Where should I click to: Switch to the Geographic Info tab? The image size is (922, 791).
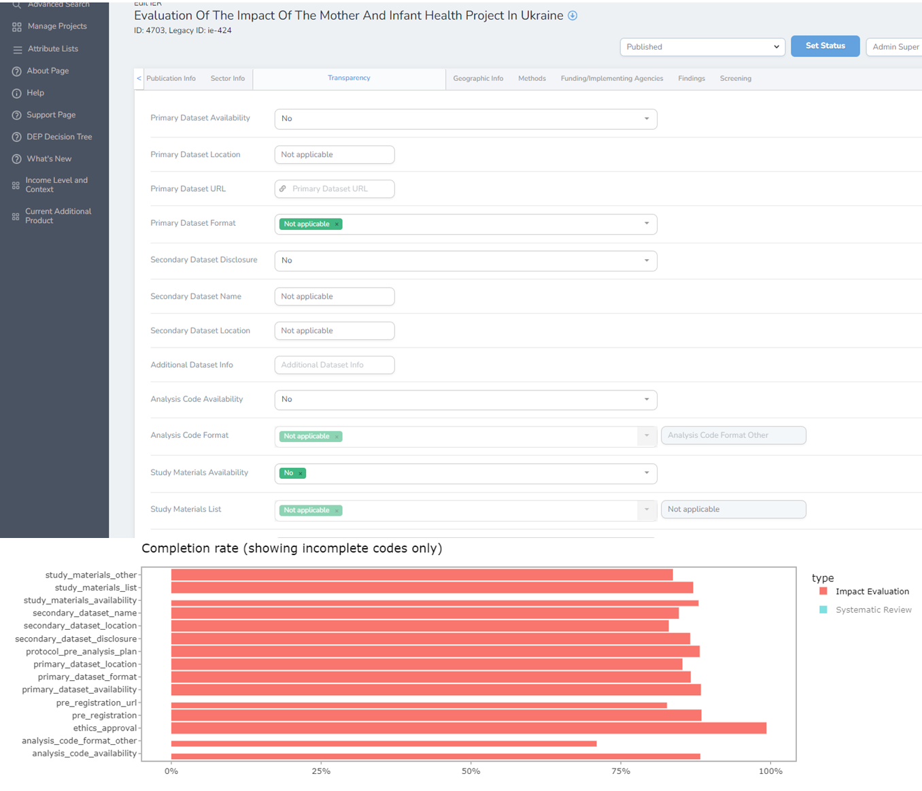coord(478,79)
